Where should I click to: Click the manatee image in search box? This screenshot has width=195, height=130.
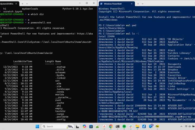70,126
